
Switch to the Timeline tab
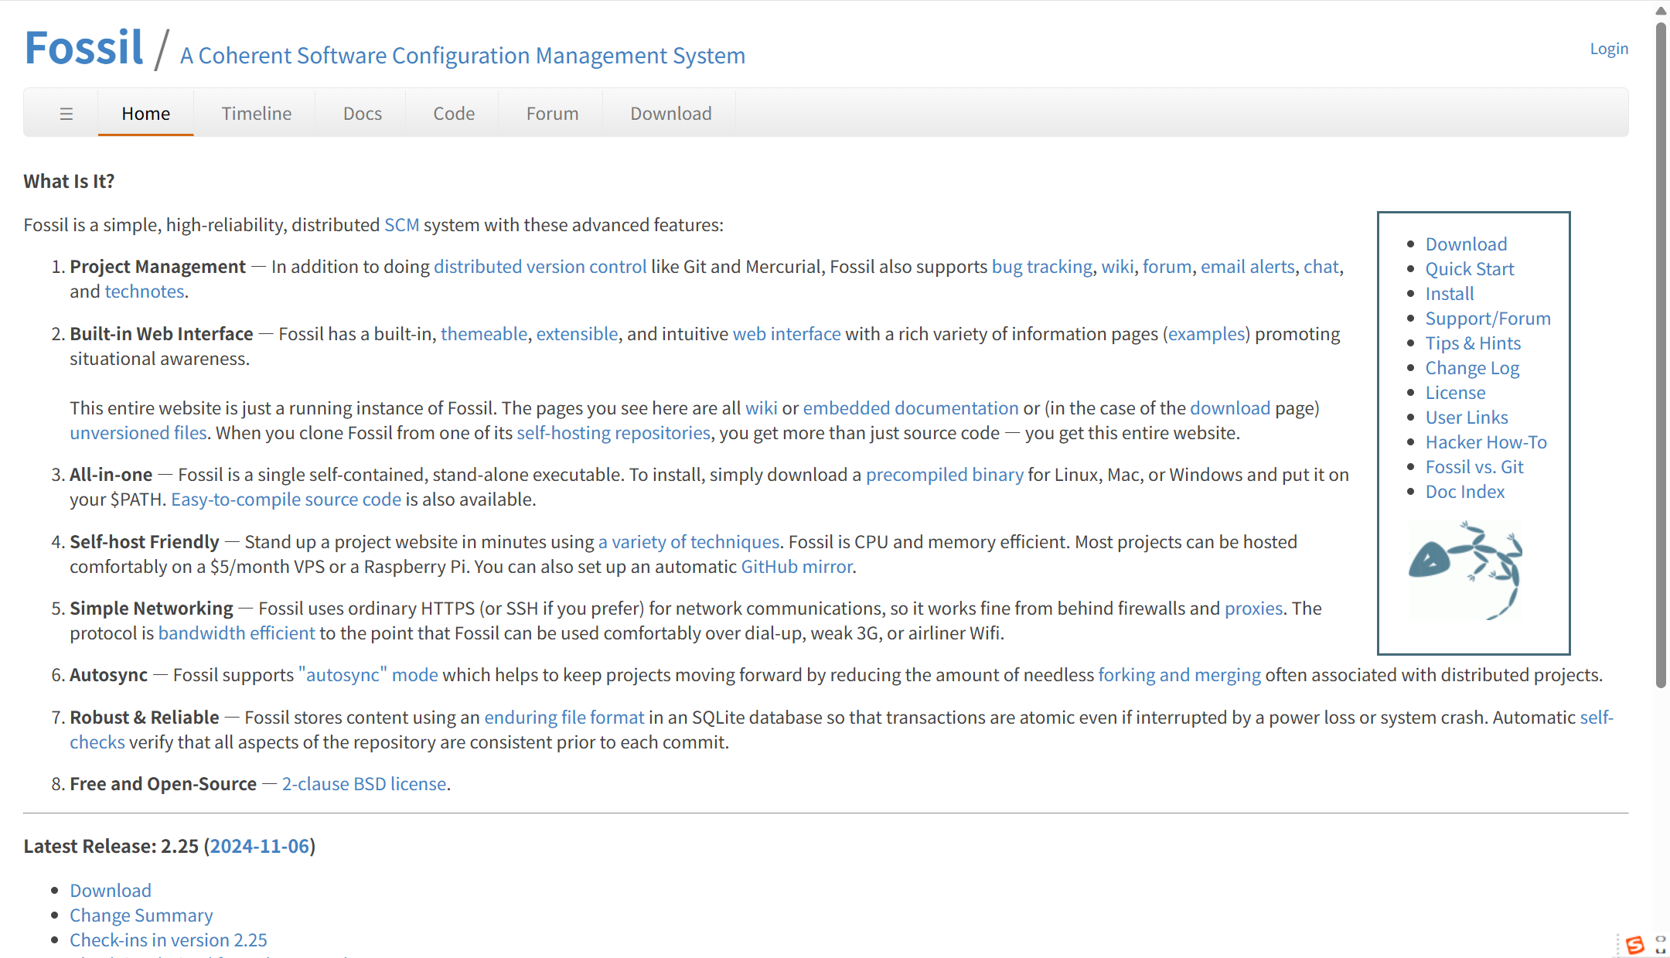coord(256,114)
